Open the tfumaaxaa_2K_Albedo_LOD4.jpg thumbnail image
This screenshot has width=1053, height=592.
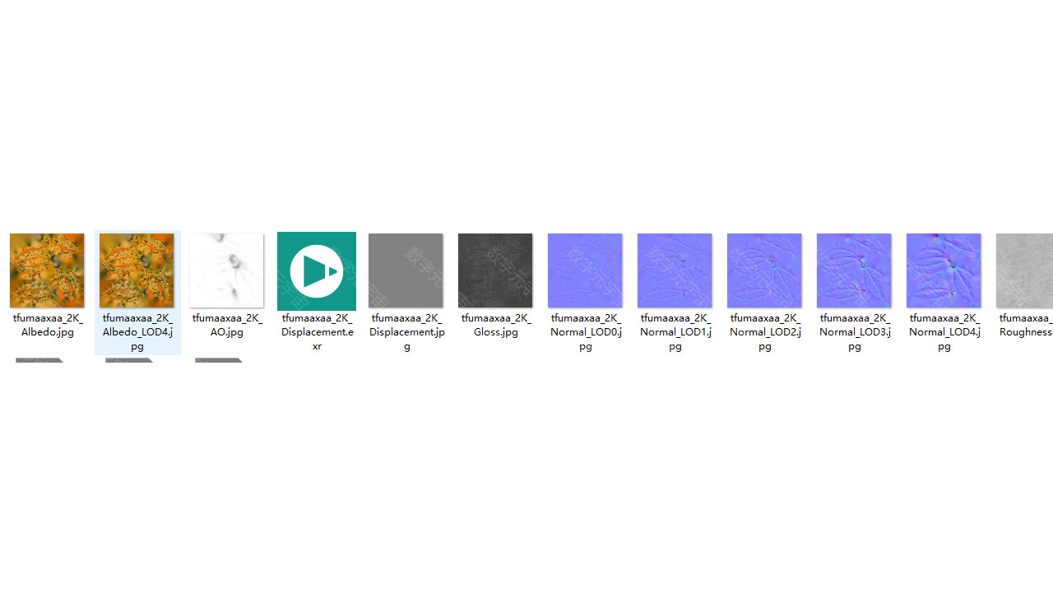137,271
